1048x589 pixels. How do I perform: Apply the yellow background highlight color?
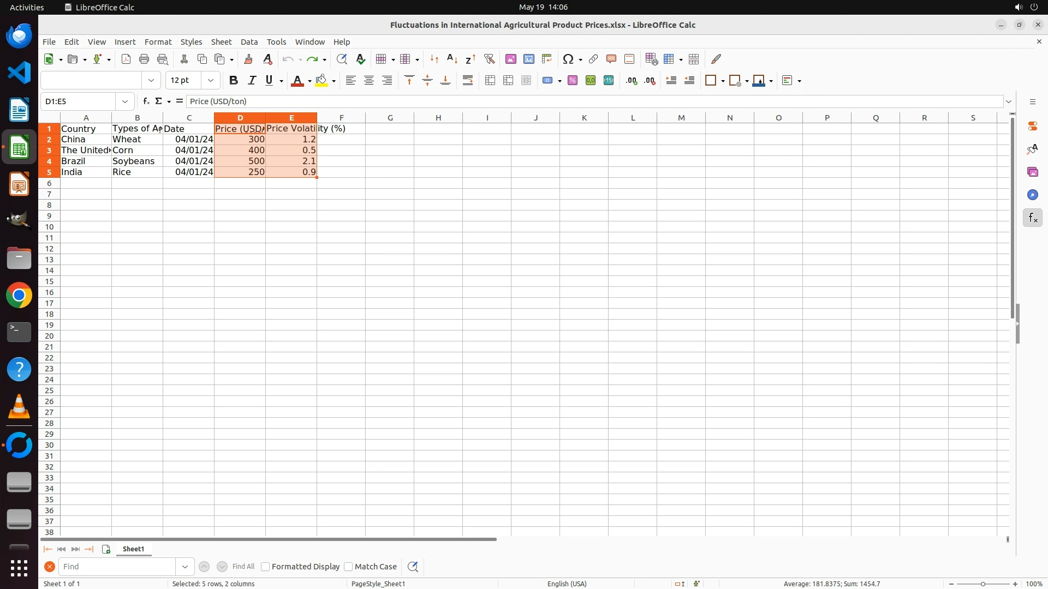click(x=321, y=81)
